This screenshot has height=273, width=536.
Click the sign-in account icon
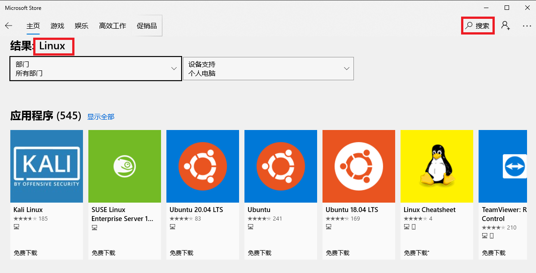pos(505,26)
